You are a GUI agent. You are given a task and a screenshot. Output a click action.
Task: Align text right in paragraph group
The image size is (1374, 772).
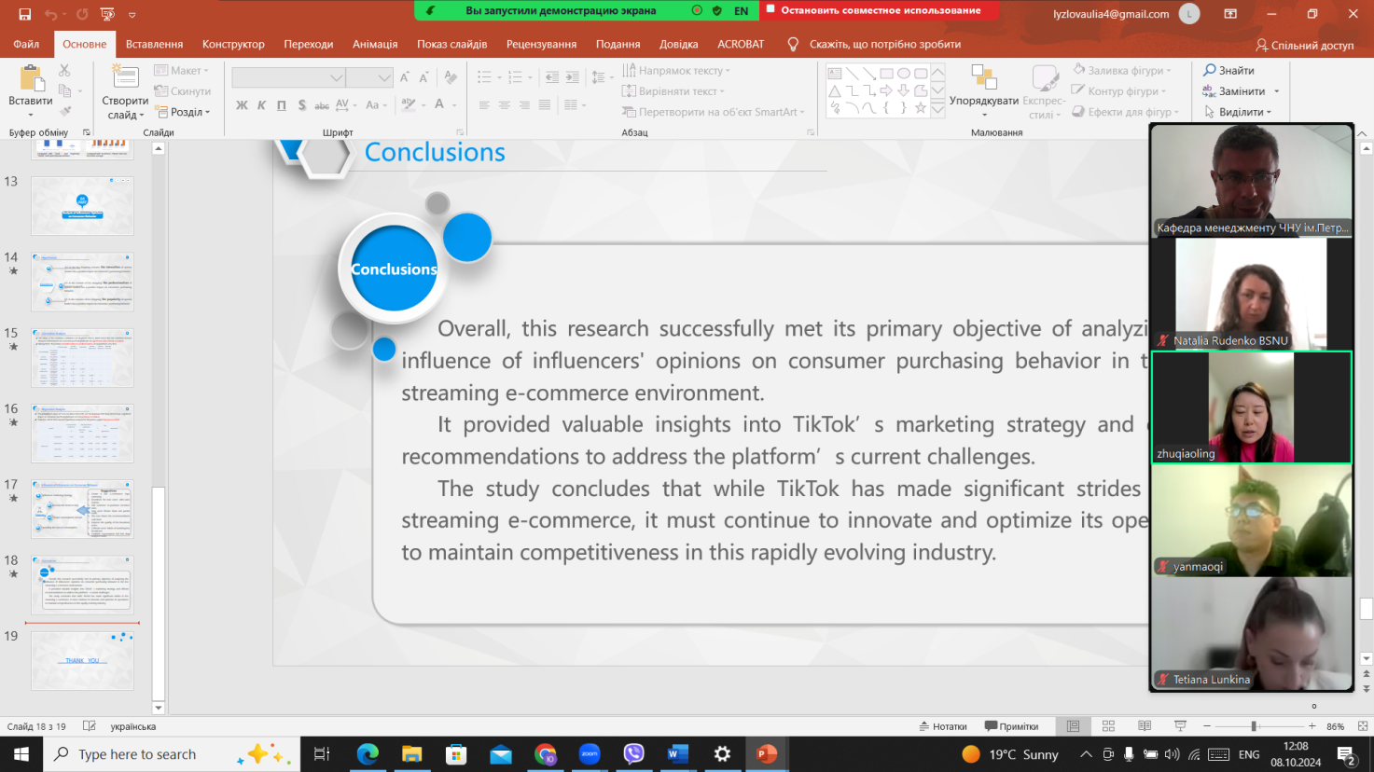(524, 105)
